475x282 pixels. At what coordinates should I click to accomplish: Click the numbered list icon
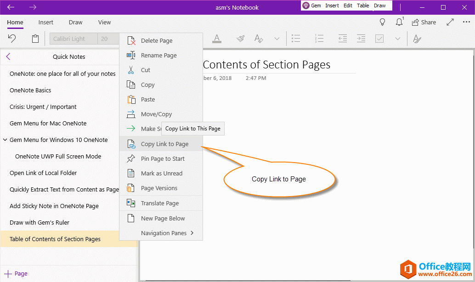point(319,39)
